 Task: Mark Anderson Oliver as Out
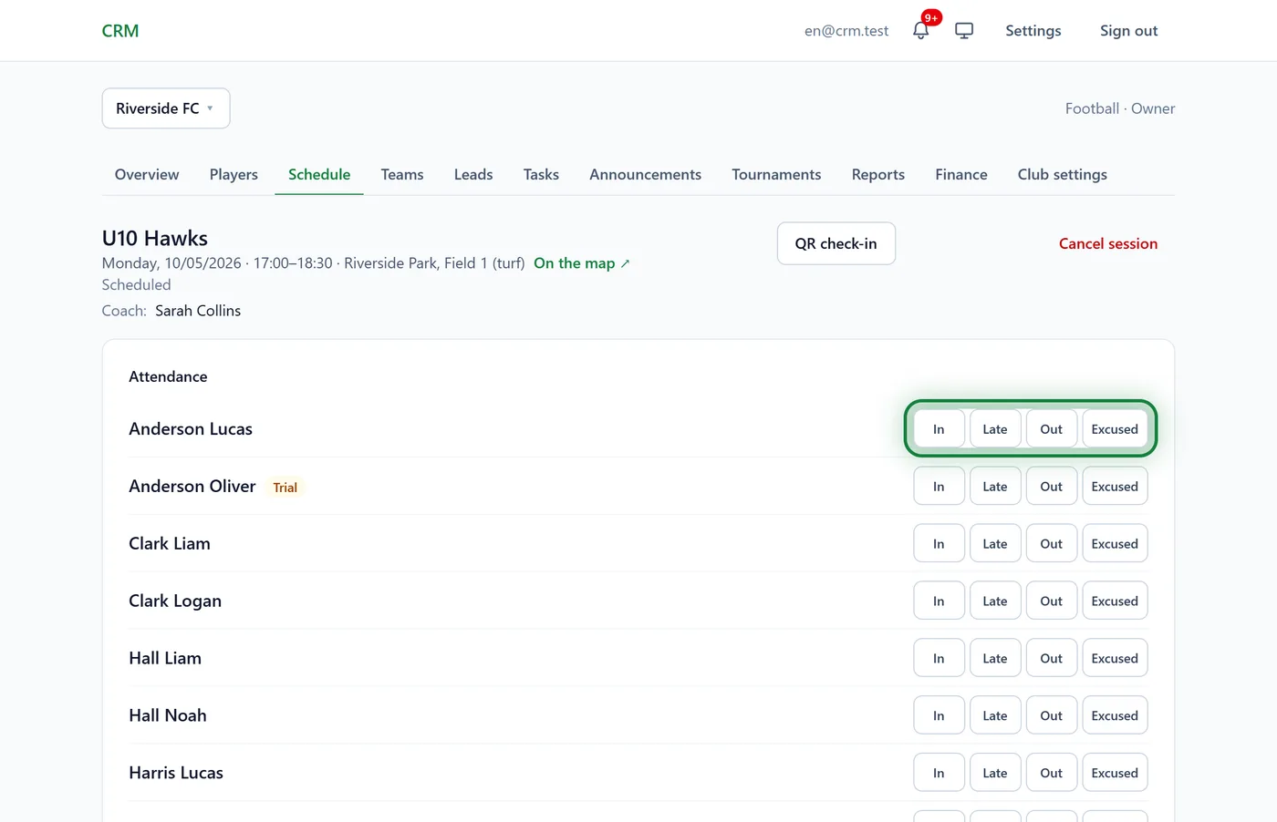pyautogui.click(x=1052, y=487)
